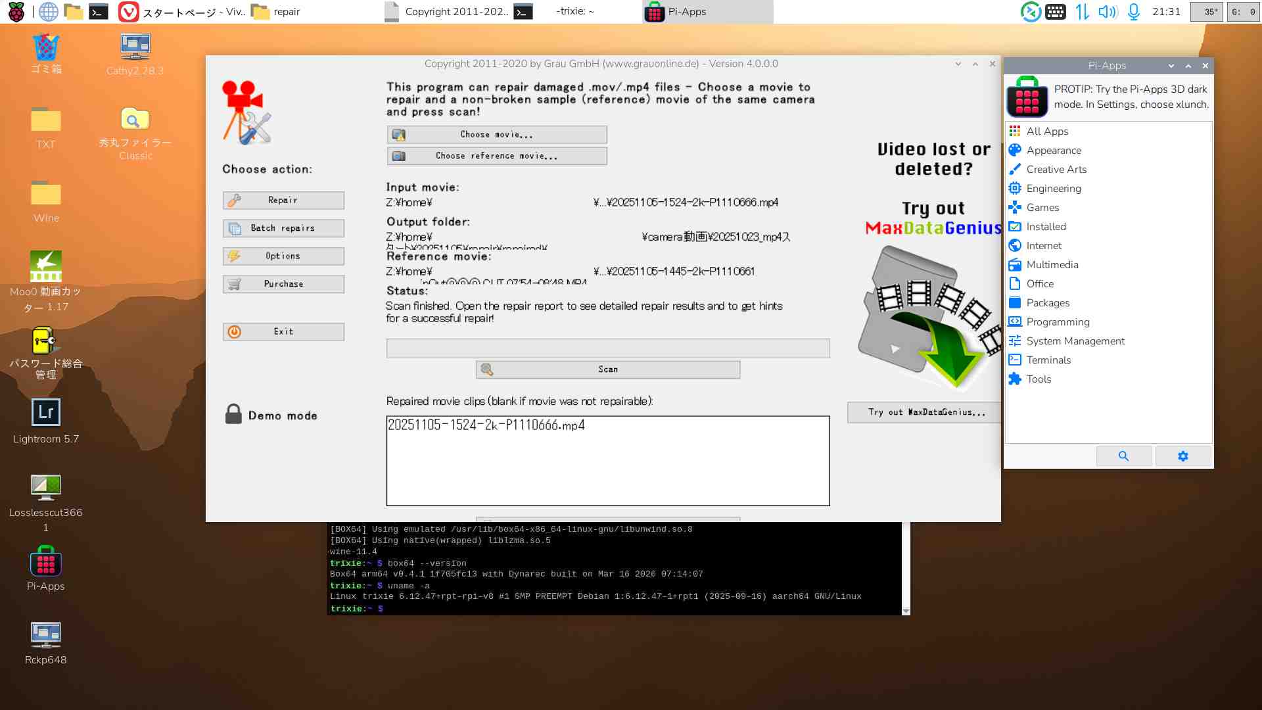The height and width of the screenshot is (710, 1262).
Task: Click the terminal scrollbar down arrow
Action: 906,611
